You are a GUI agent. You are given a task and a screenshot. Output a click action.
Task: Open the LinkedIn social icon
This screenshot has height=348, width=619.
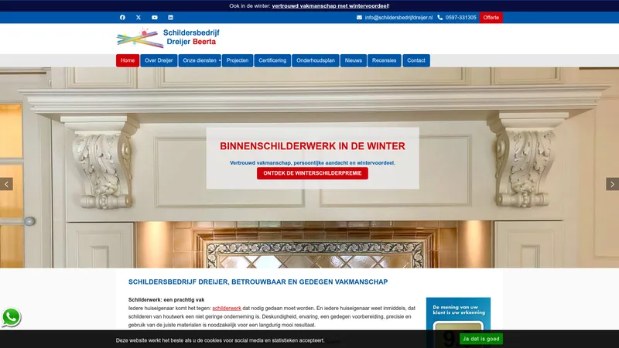tap(170, 17)
